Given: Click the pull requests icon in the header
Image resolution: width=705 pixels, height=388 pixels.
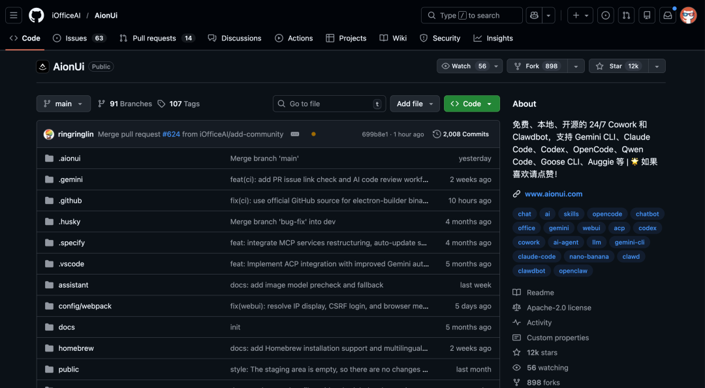Looking at the screenshot, I should [x=626, y=15].
